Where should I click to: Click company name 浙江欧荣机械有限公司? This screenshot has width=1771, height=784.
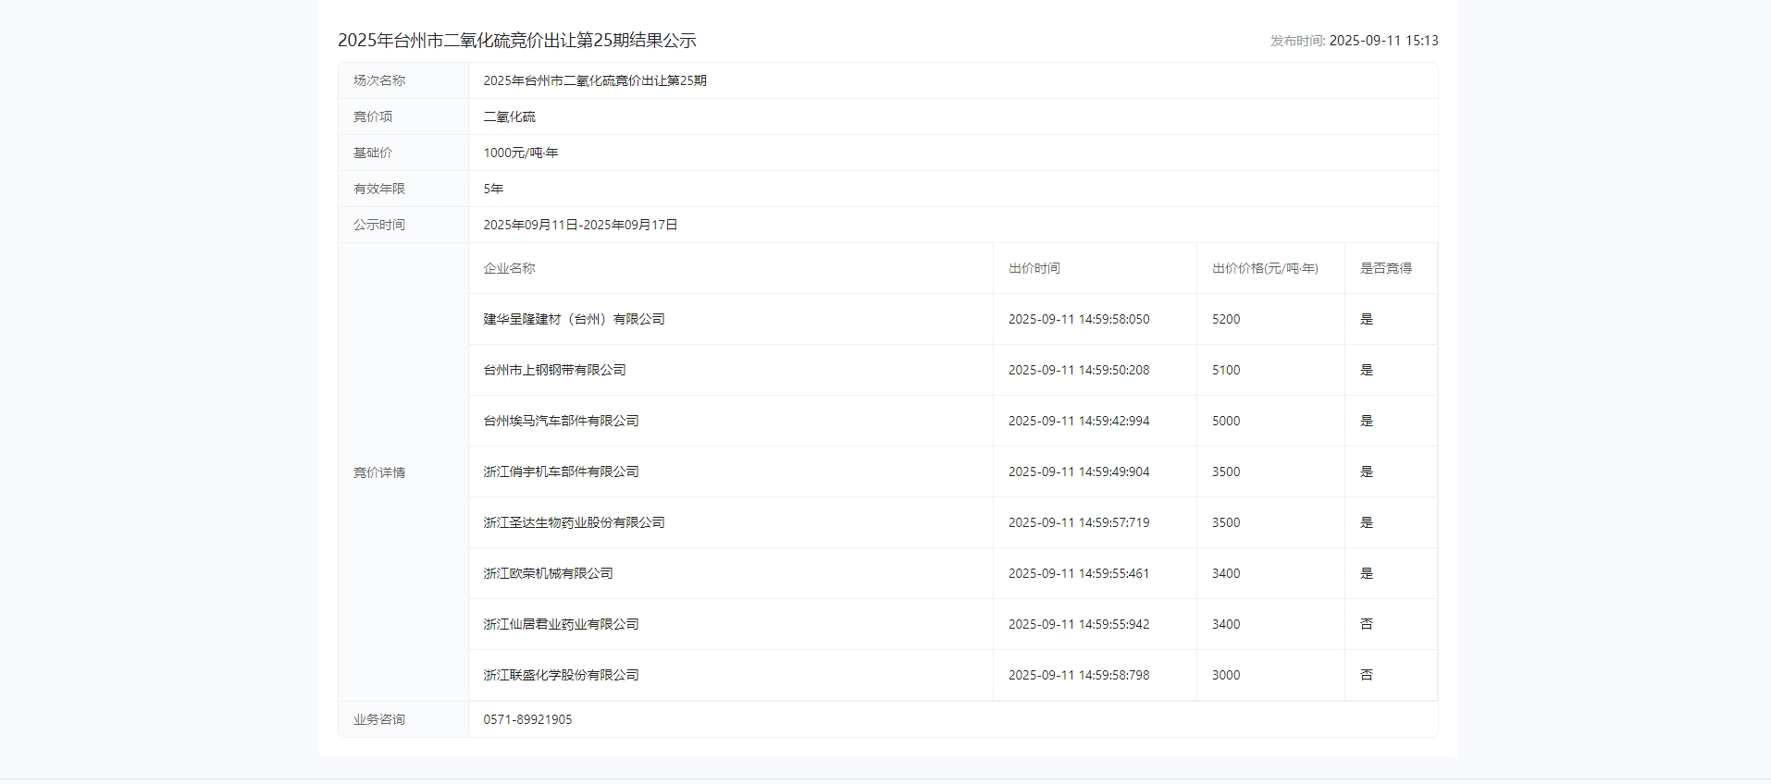(548, 573)
